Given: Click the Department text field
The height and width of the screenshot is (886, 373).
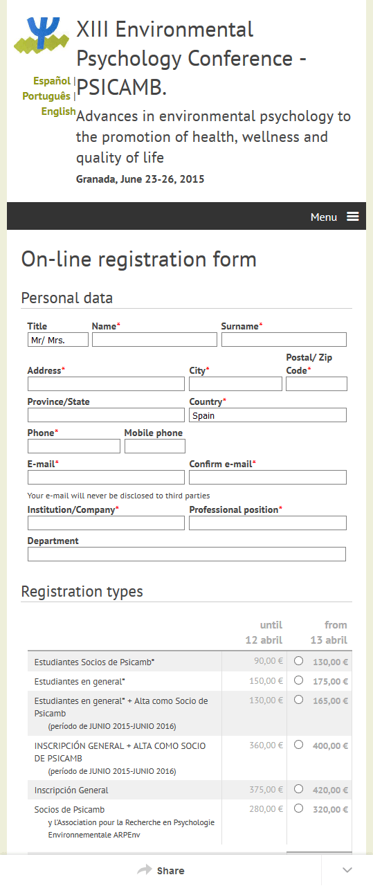Looking at the screenshot, I should click(187, 554).
